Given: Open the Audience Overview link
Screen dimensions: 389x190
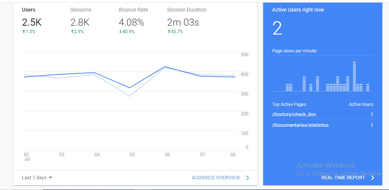Looking at the screenshot, I should pos(216,178).
